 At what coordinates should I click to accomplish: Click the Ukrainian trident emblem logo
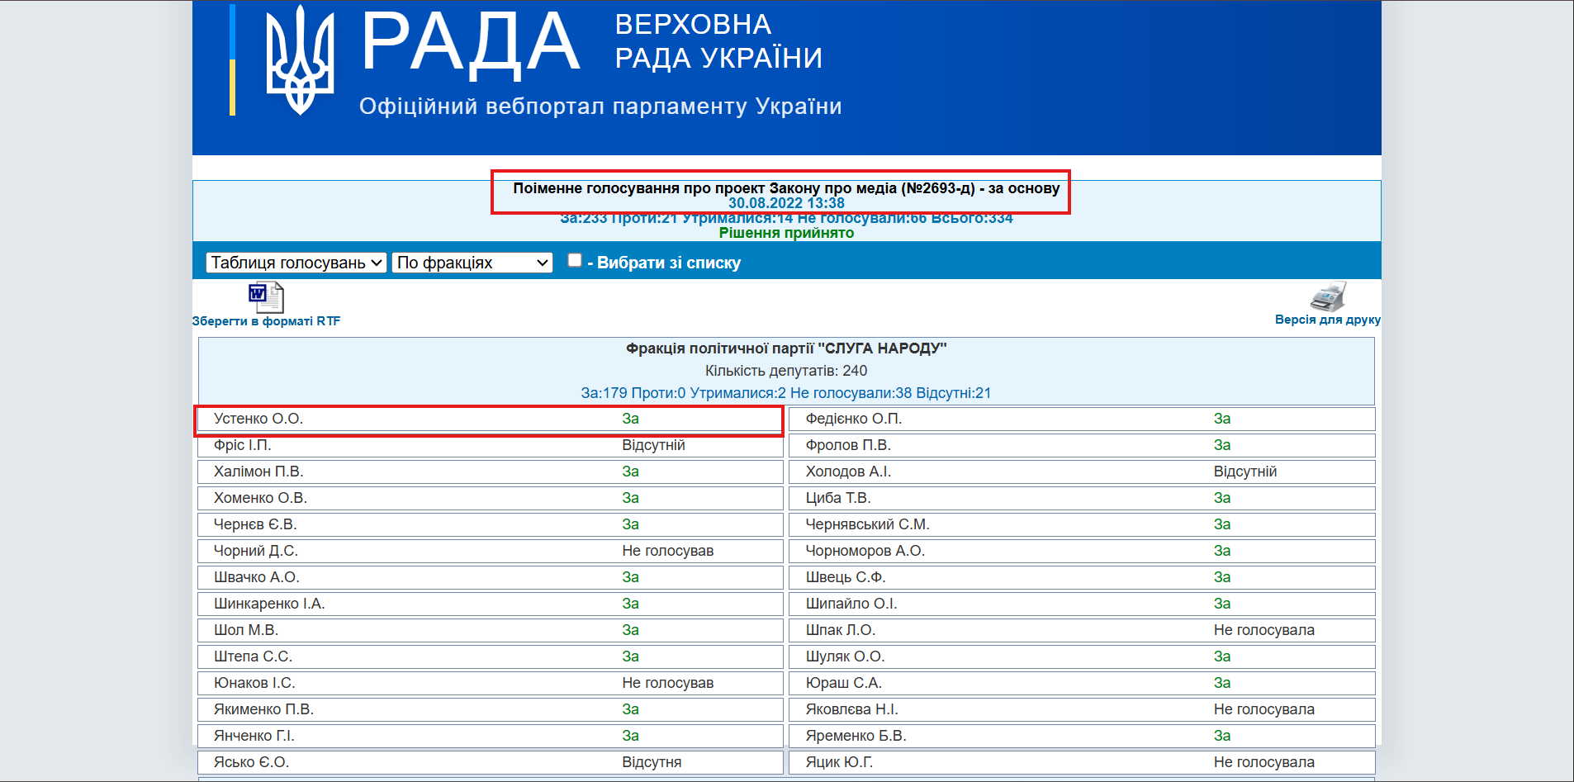point(300,60)
